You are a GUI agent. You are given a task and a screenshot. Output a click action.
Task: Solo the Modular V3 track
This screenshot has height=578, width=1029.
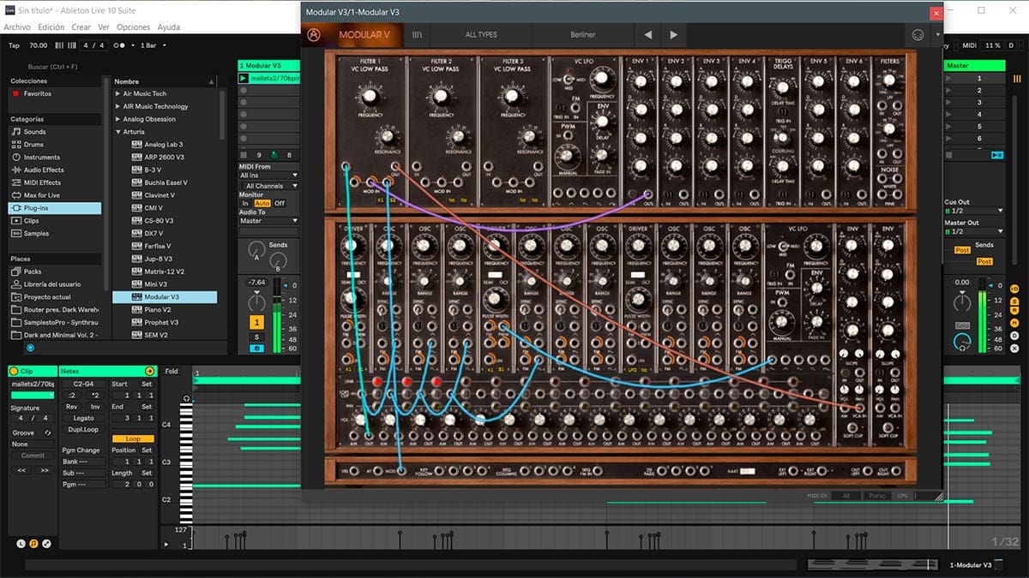point(256,337)
